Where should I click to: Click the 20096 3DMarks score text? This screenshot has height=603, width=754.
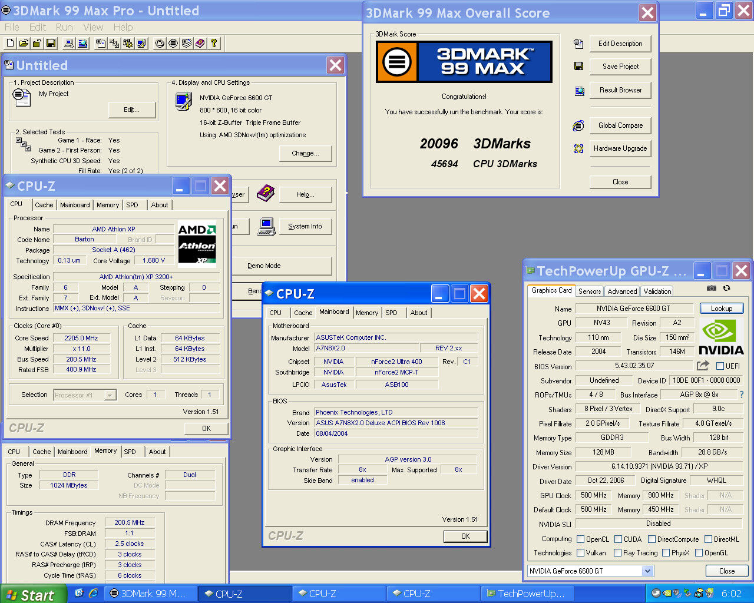click(475, 144)
